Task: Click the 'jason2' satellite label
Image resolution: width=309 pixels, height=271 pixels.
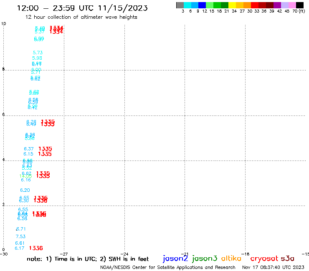Action: click(x=175, y=258)
